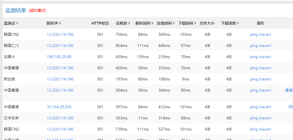
Task: Sort by 解析IP column arrow icon
Action: click(x=60, y=23)
